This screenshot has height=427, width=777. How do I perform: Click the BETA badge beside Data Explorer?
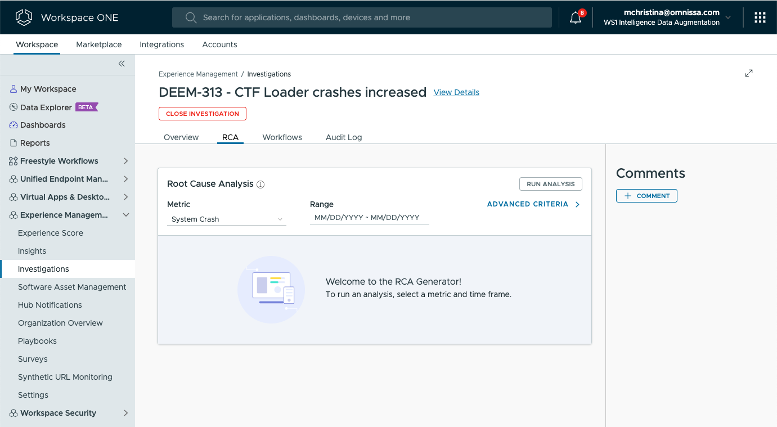point(87,107)
